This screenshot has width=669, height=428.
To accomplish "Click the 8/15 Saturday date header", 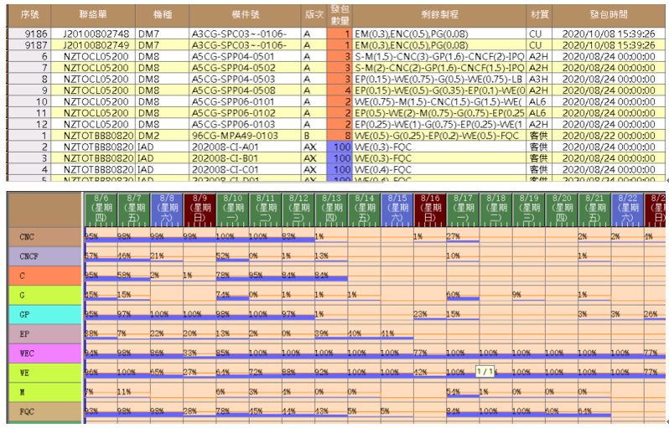I will click(x=397, y=209).
